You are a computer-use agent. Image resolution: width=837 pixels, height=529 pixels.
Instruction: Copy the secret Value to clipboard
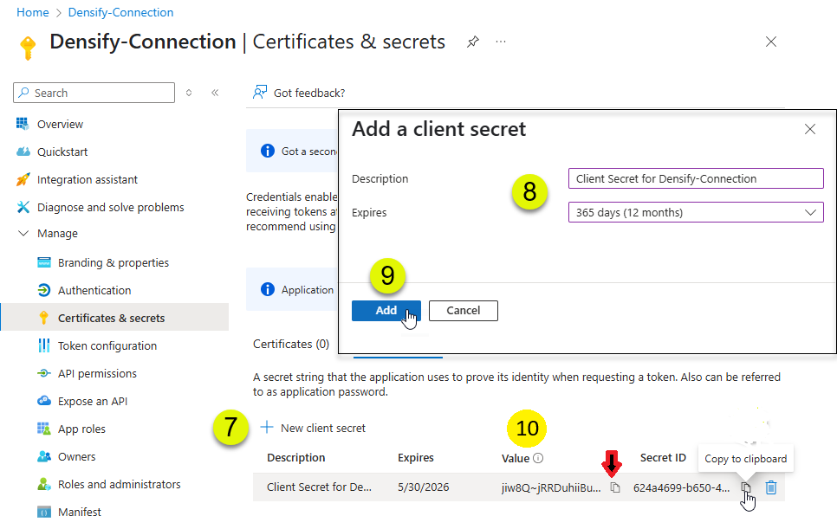(615, 487)
